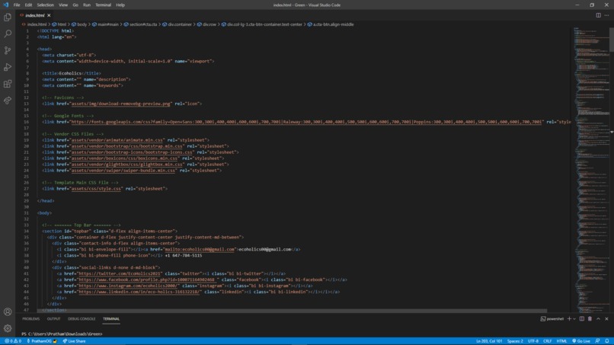614x345 pixels.
Task: Click the Google Fonts URL on line 16
Action: point(306,122)
